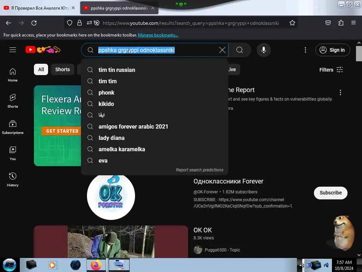
Task: Choose suggestion 'kikido'
Action: tap(155, 104)
